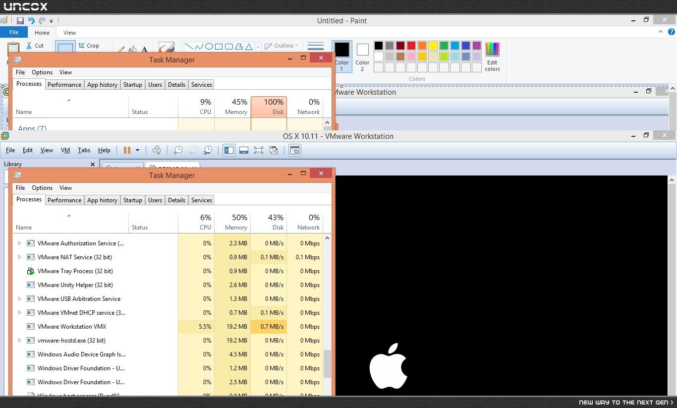The width and height of the screenshot is (677, 408).
Task: Open the Customize Quick Access Toolbar dropdown in Paint
Action: pos(51,21)
